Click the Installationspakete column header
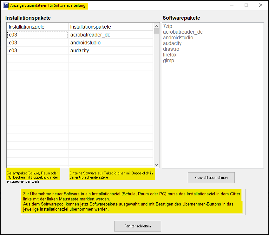Viewport: 269px width, 235px height. [x=110, y=27]
